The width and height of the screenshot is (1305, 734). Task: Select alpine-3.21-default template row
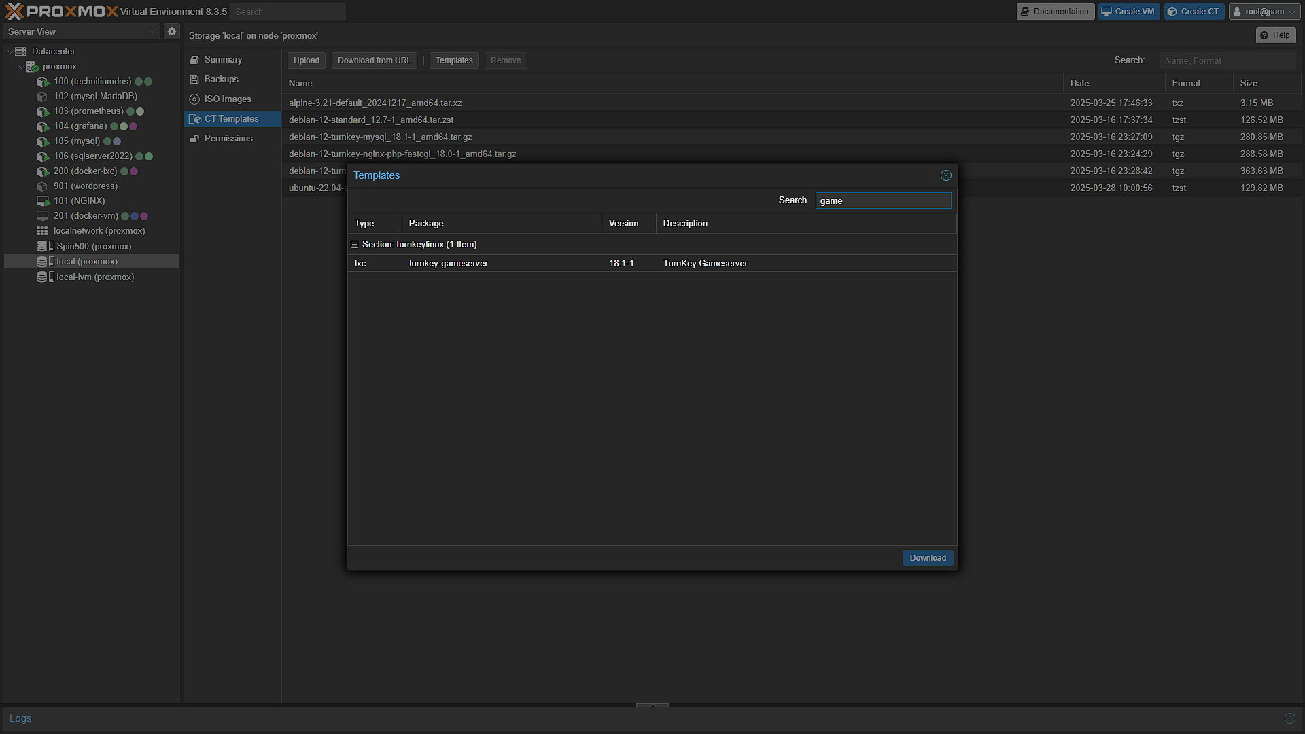point(791,103)
